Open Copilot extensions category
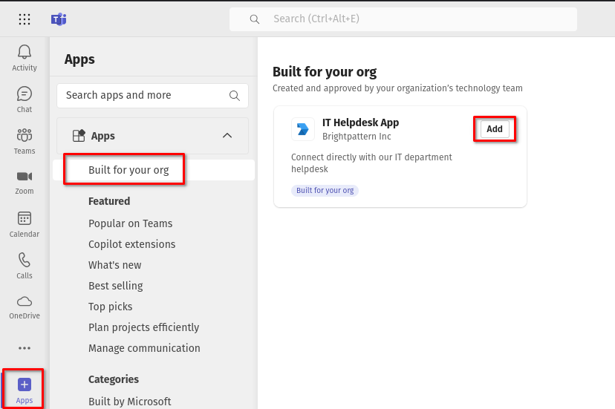 131,244
